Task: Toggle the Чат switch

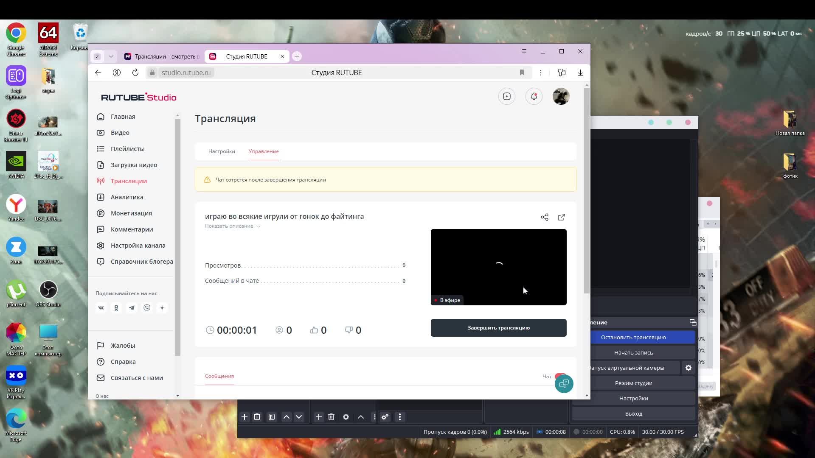Action: (x=560, y=376)
